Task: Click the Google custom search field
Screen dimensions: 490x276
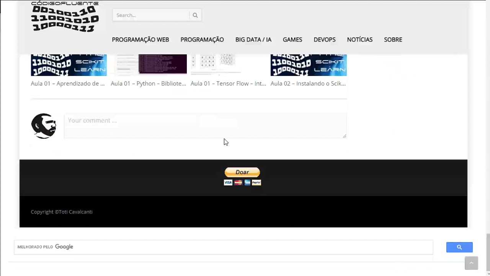Action: point(224,247)
